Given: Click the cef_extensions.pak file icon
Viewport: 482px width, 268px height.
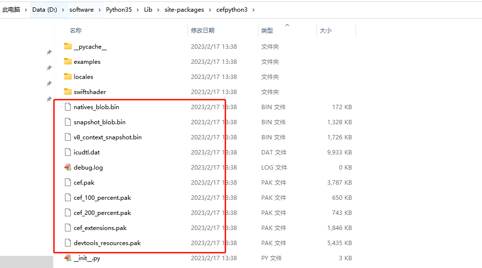Looking at the screenshot, I should [x=67, y=228].
